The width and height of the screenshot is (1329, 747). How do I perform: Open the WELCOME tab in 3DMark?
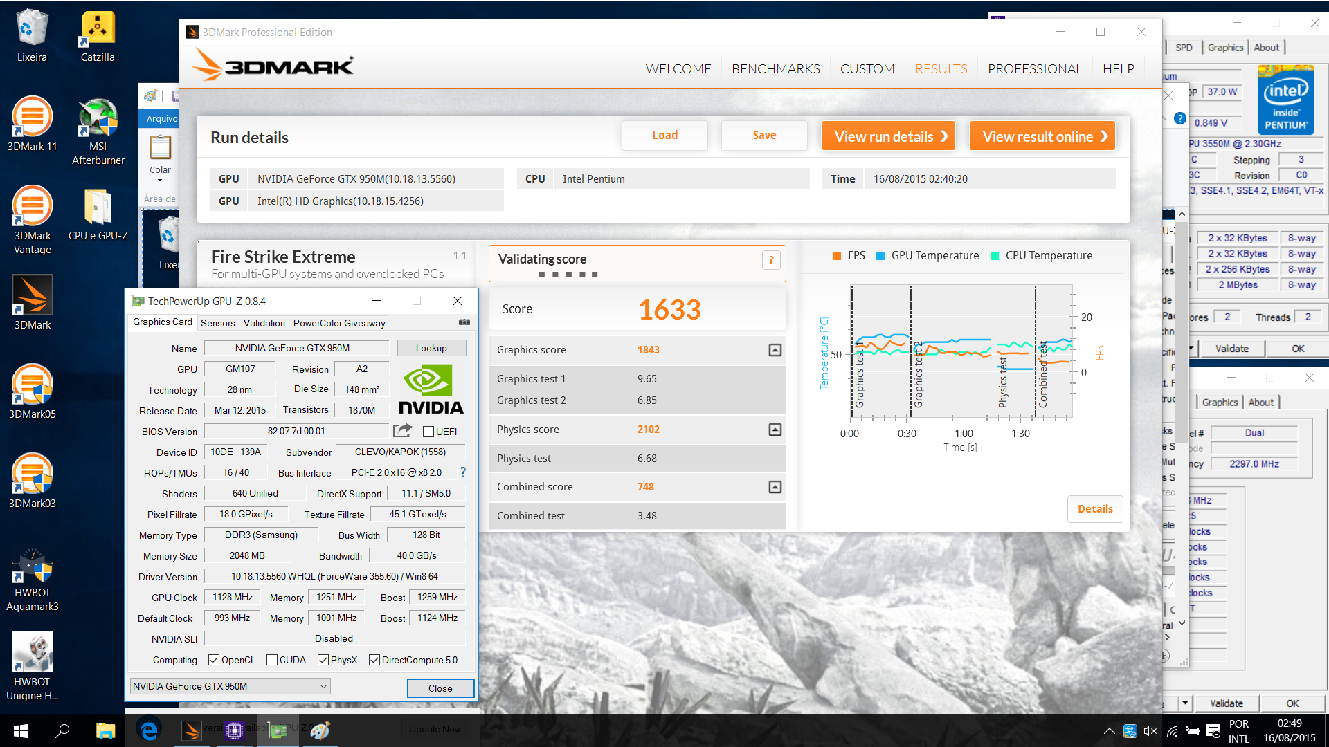(x=678, y=68)
